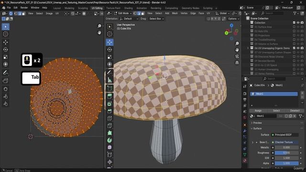Open the Modifiers wrench properties tab

click(x=245, y=131)
